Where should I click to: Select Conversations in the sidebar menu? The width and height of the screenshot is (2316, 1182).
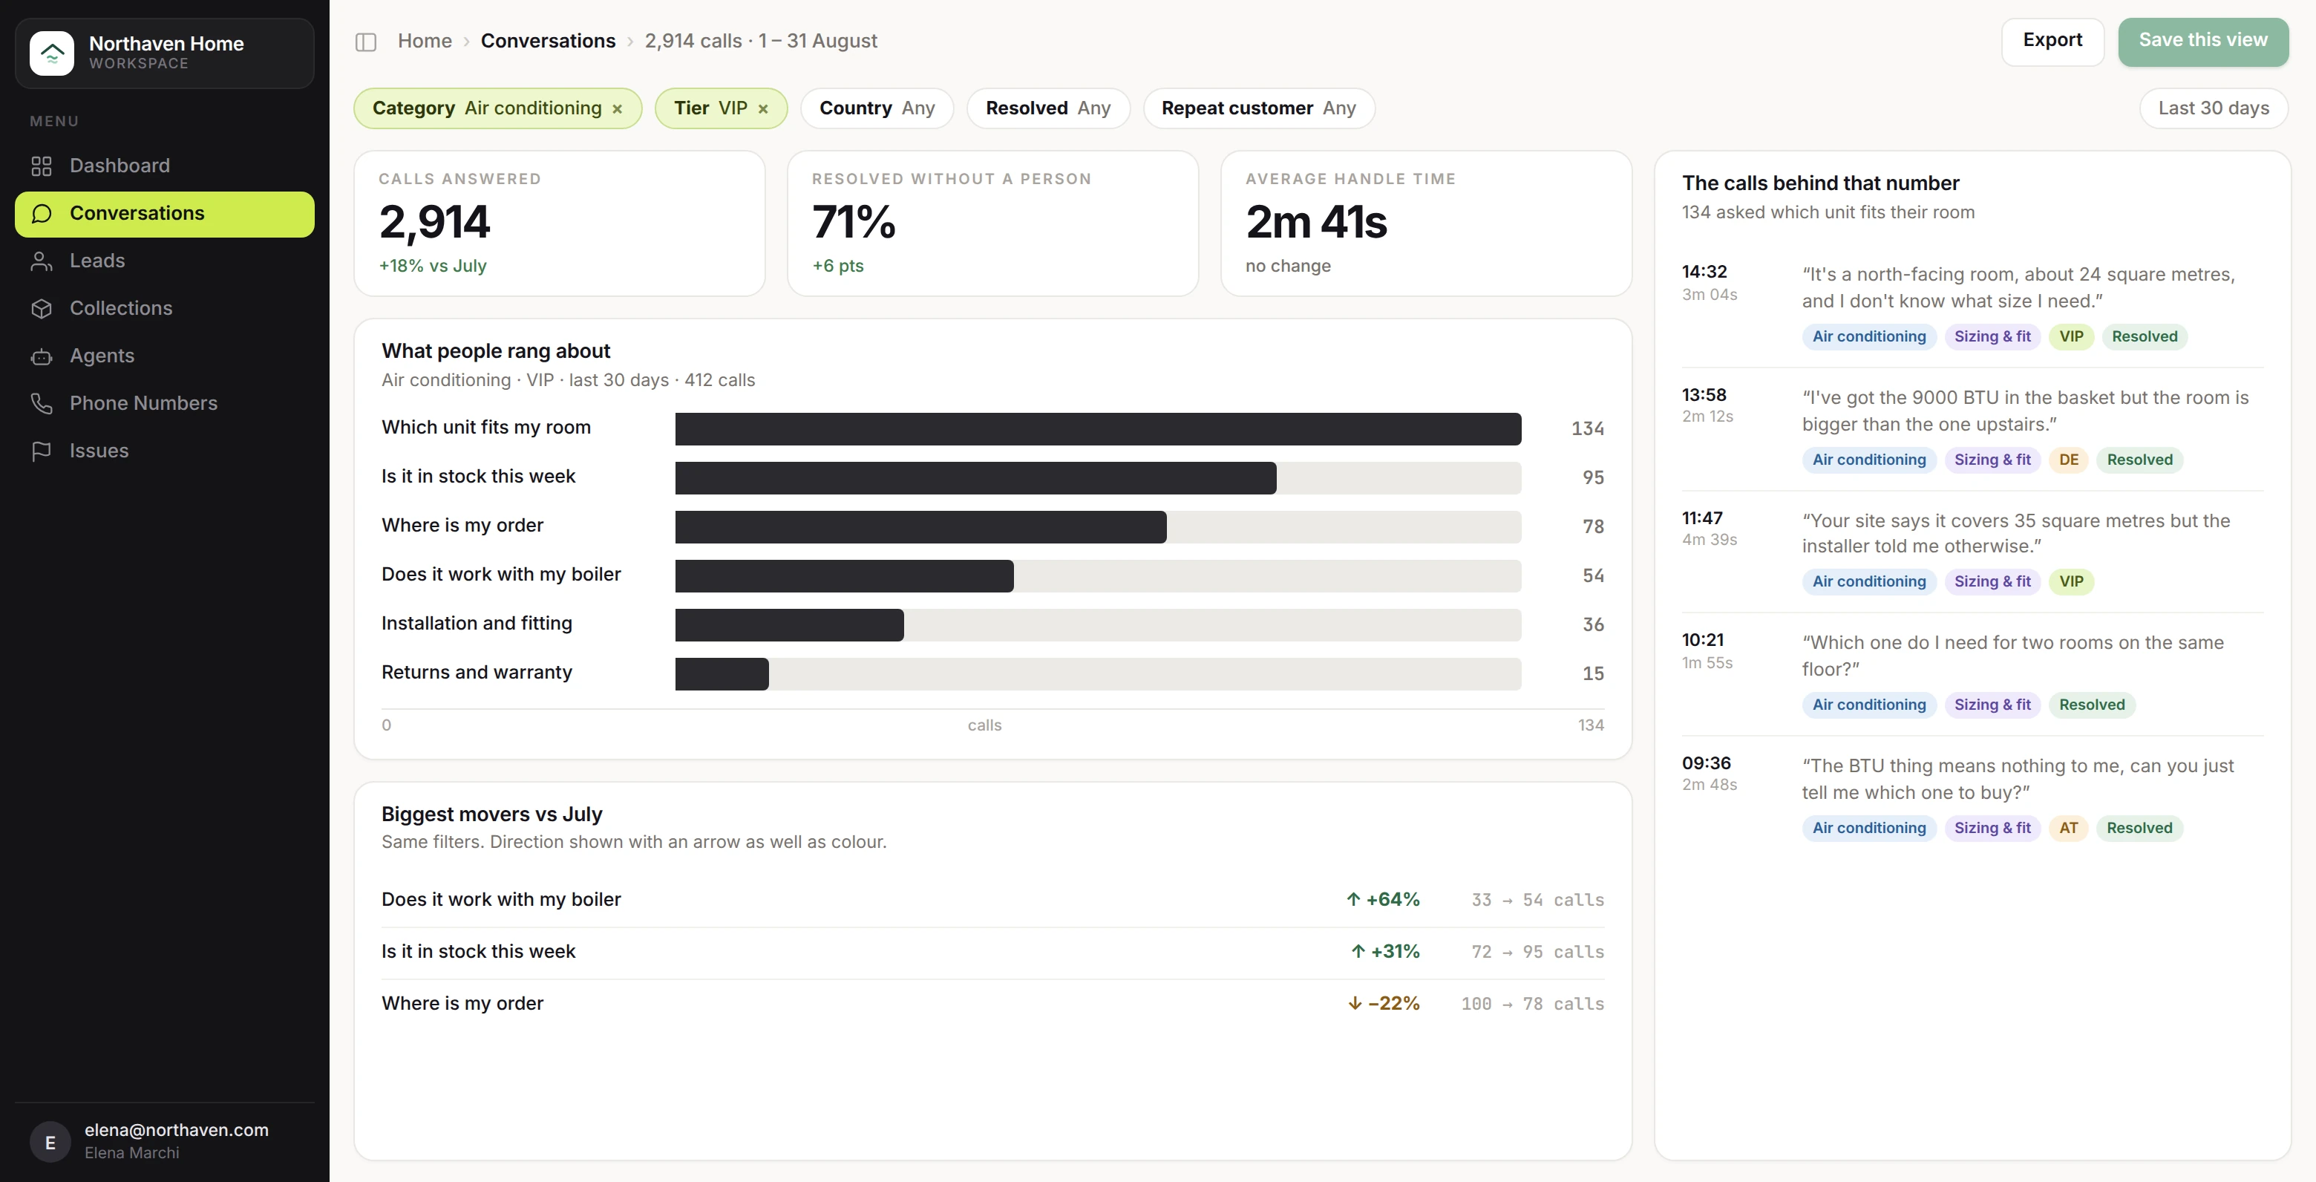coord(165,214)
